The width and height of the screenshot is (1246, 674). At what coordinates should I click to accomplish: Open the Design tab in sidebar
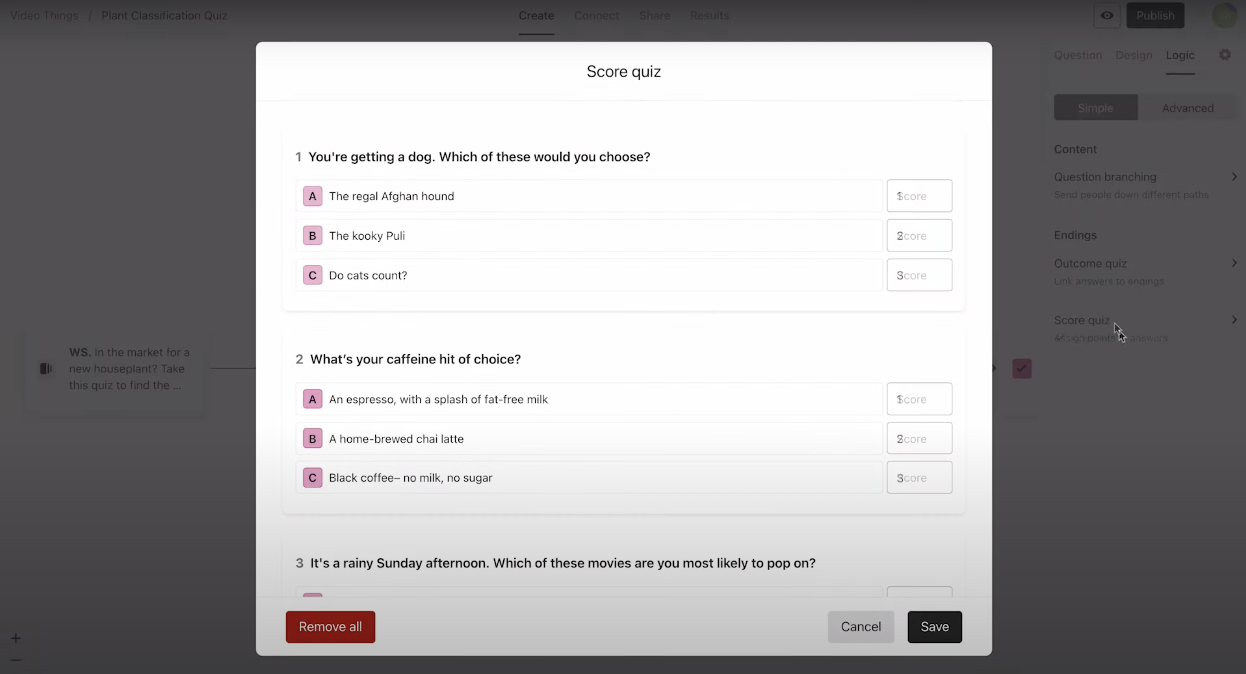click(1133, 55)
